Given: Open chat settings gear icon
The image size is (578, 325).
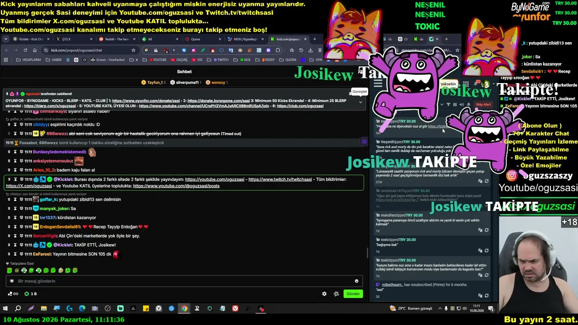Looking at the screenshot, I should point(324,294).
